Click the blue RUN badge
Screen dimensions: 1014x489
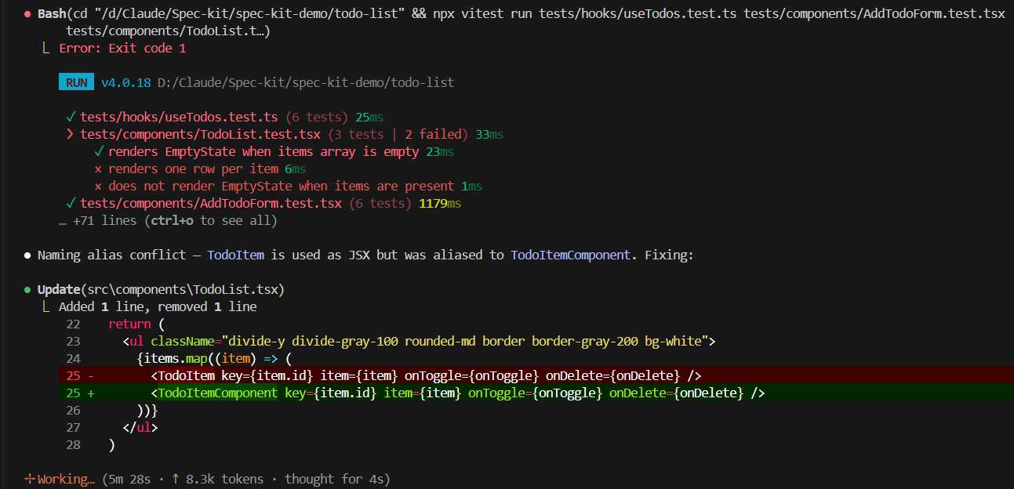point(76,82)
